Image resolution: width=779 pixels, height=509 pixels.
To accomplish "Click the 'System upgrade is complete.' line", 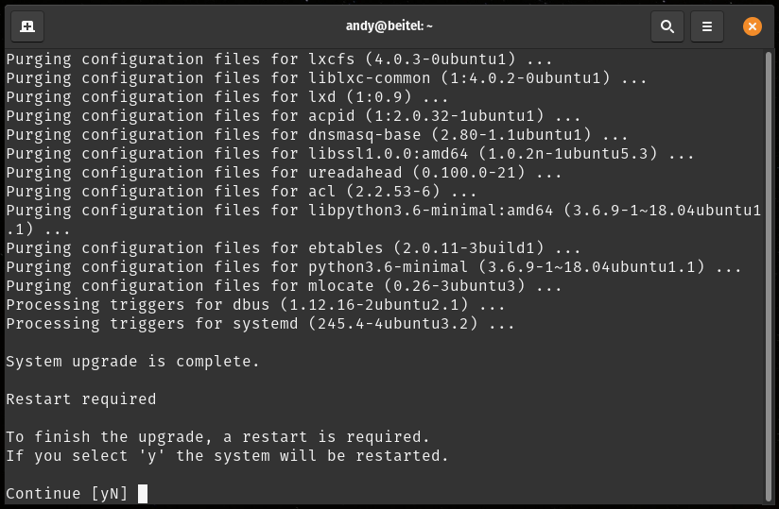I will [132, 362].
